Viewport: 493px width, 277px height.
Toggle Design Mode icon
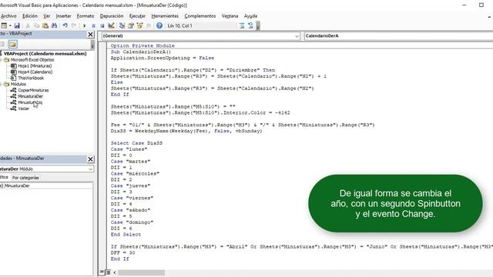coord(111,25)
